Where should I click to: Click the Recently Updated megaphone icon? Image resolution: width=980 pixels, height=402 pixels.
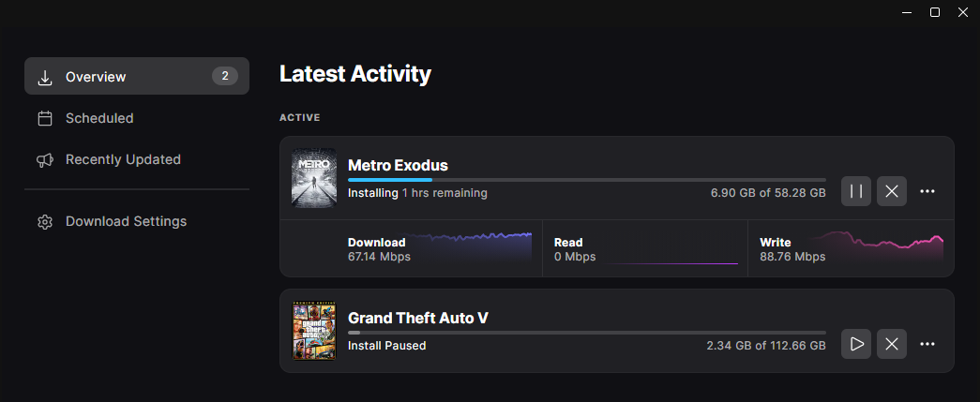(44, 160)
